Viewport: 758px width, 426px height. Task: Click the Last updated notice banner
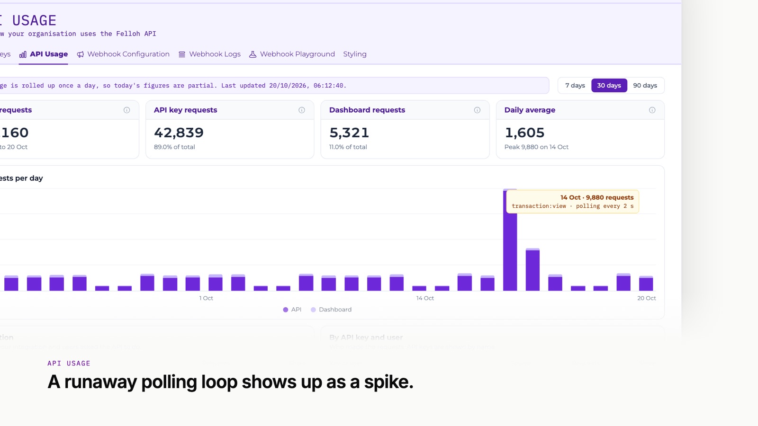coord(274,86)
